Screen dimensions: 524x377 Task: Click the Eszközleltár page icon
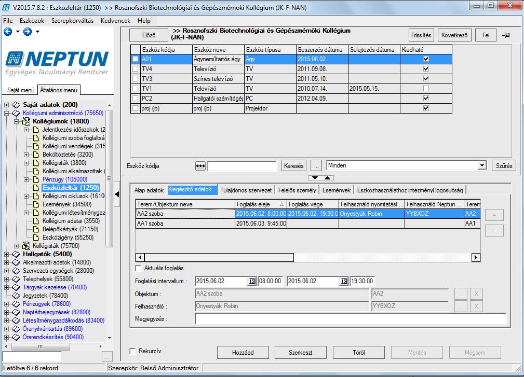(36, 188)
